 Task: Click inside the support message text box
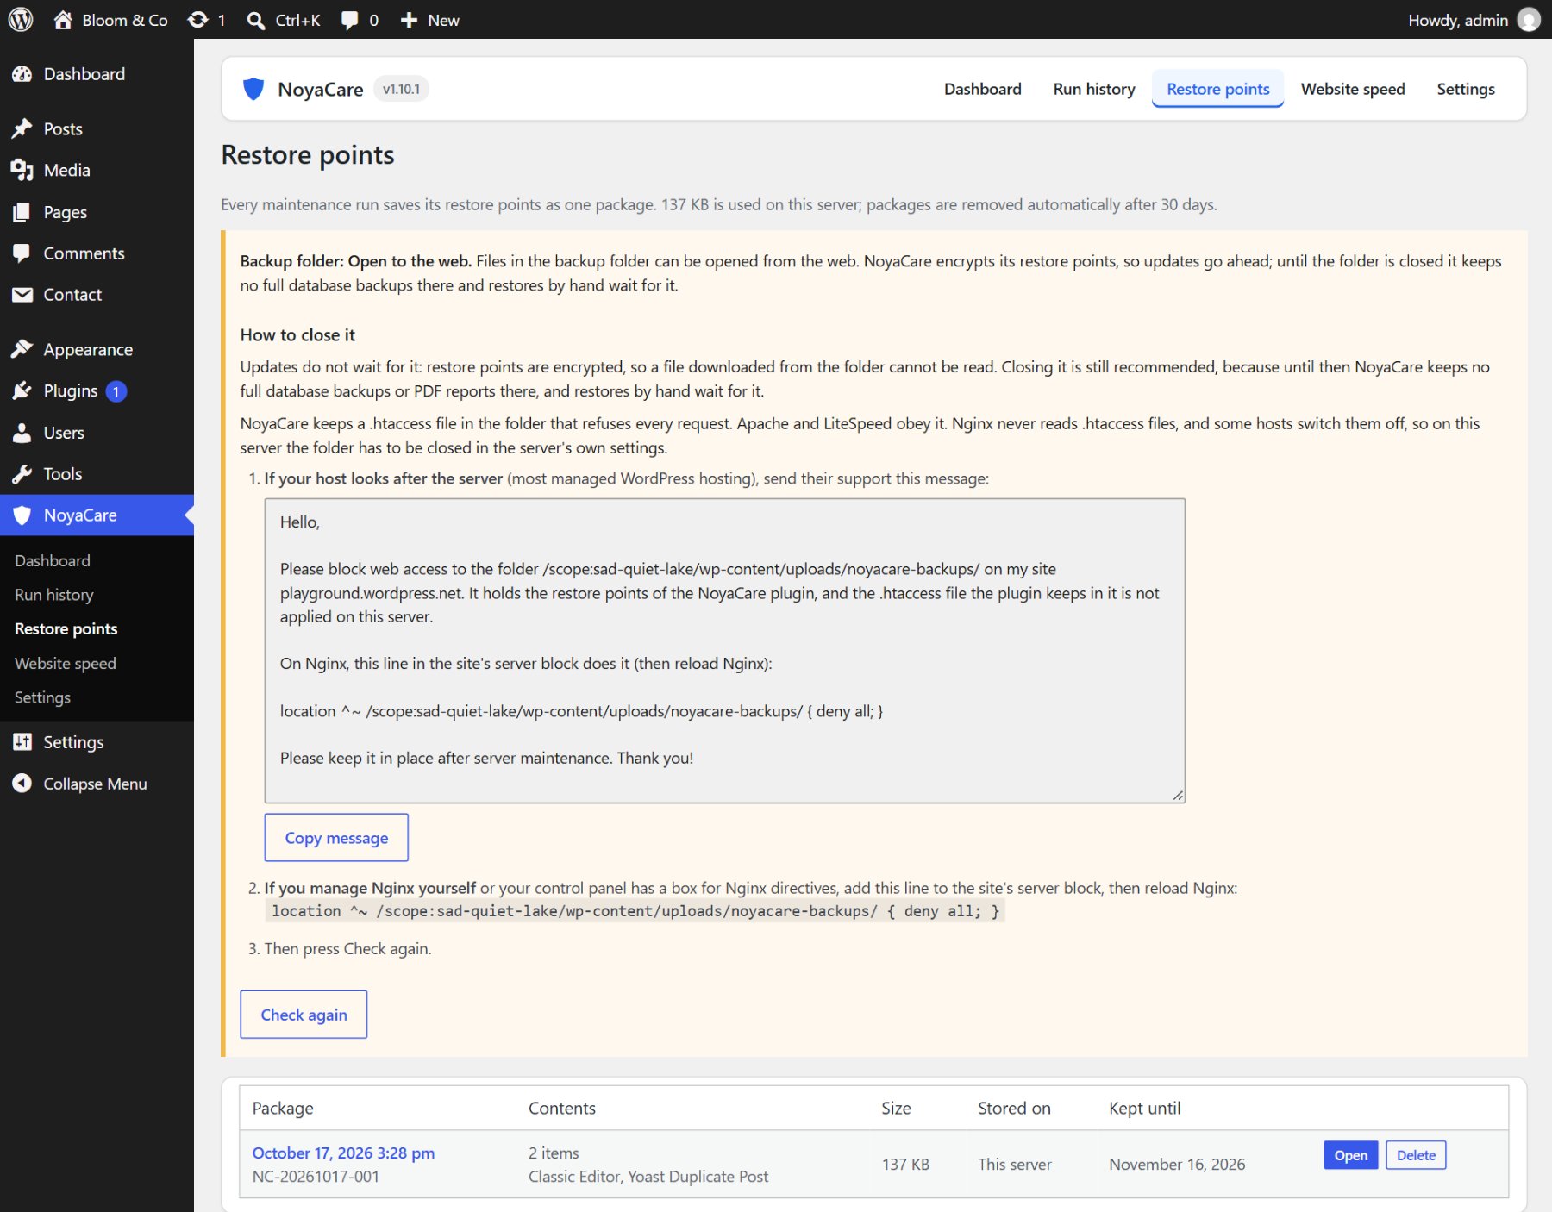(724, 651)
